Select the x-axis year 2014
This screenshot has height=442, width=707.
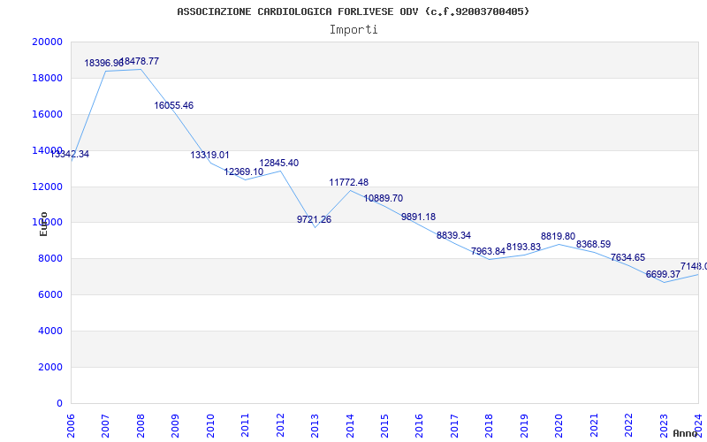(350, 425)
